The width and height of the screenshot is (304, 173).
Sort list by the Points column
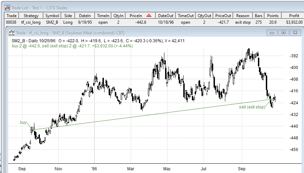click(x=273, y=15)
